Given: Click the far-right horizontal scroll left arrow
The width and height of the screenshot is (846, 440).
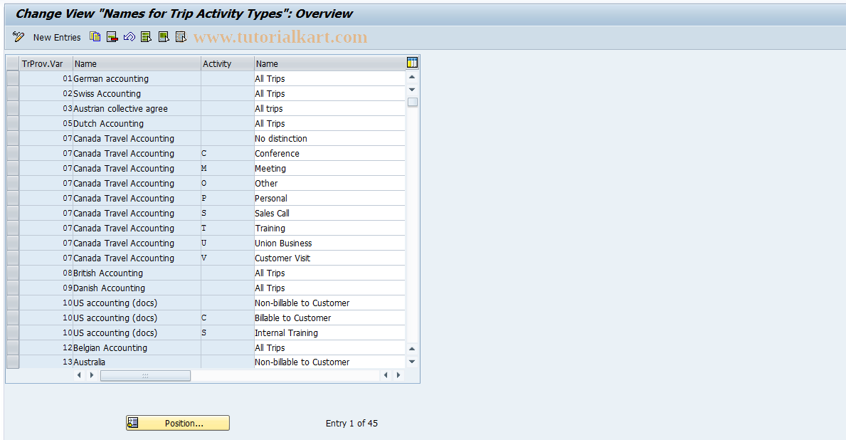Looking at the screenshot, I should (385, 374).
